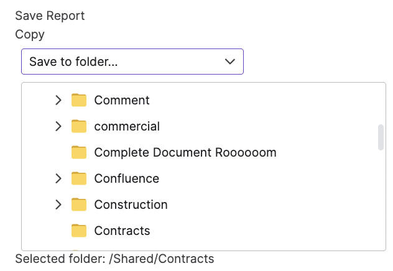Click the Complete Document Roooooom folder icon
393x271 pixels.
click(x=78, y=152)
